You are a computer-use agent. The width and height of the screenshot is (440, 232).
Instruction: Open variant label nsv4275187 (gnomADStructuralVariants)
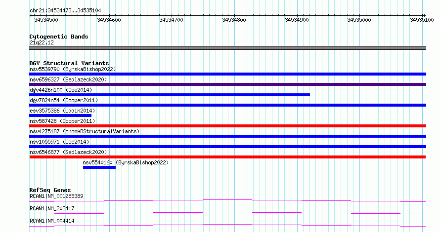(85, 131)
